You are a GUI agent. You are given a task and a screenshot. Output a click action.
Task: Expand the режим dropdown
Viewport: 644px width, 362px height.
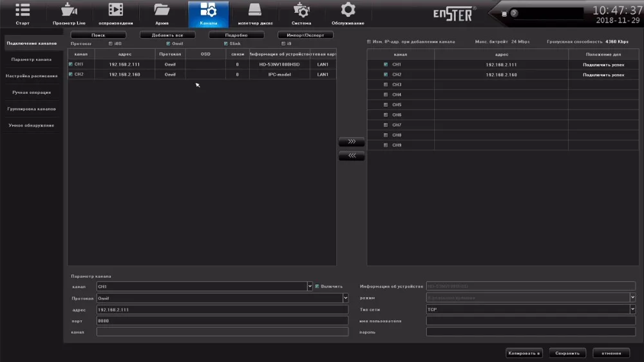click(x=632, y=298)
